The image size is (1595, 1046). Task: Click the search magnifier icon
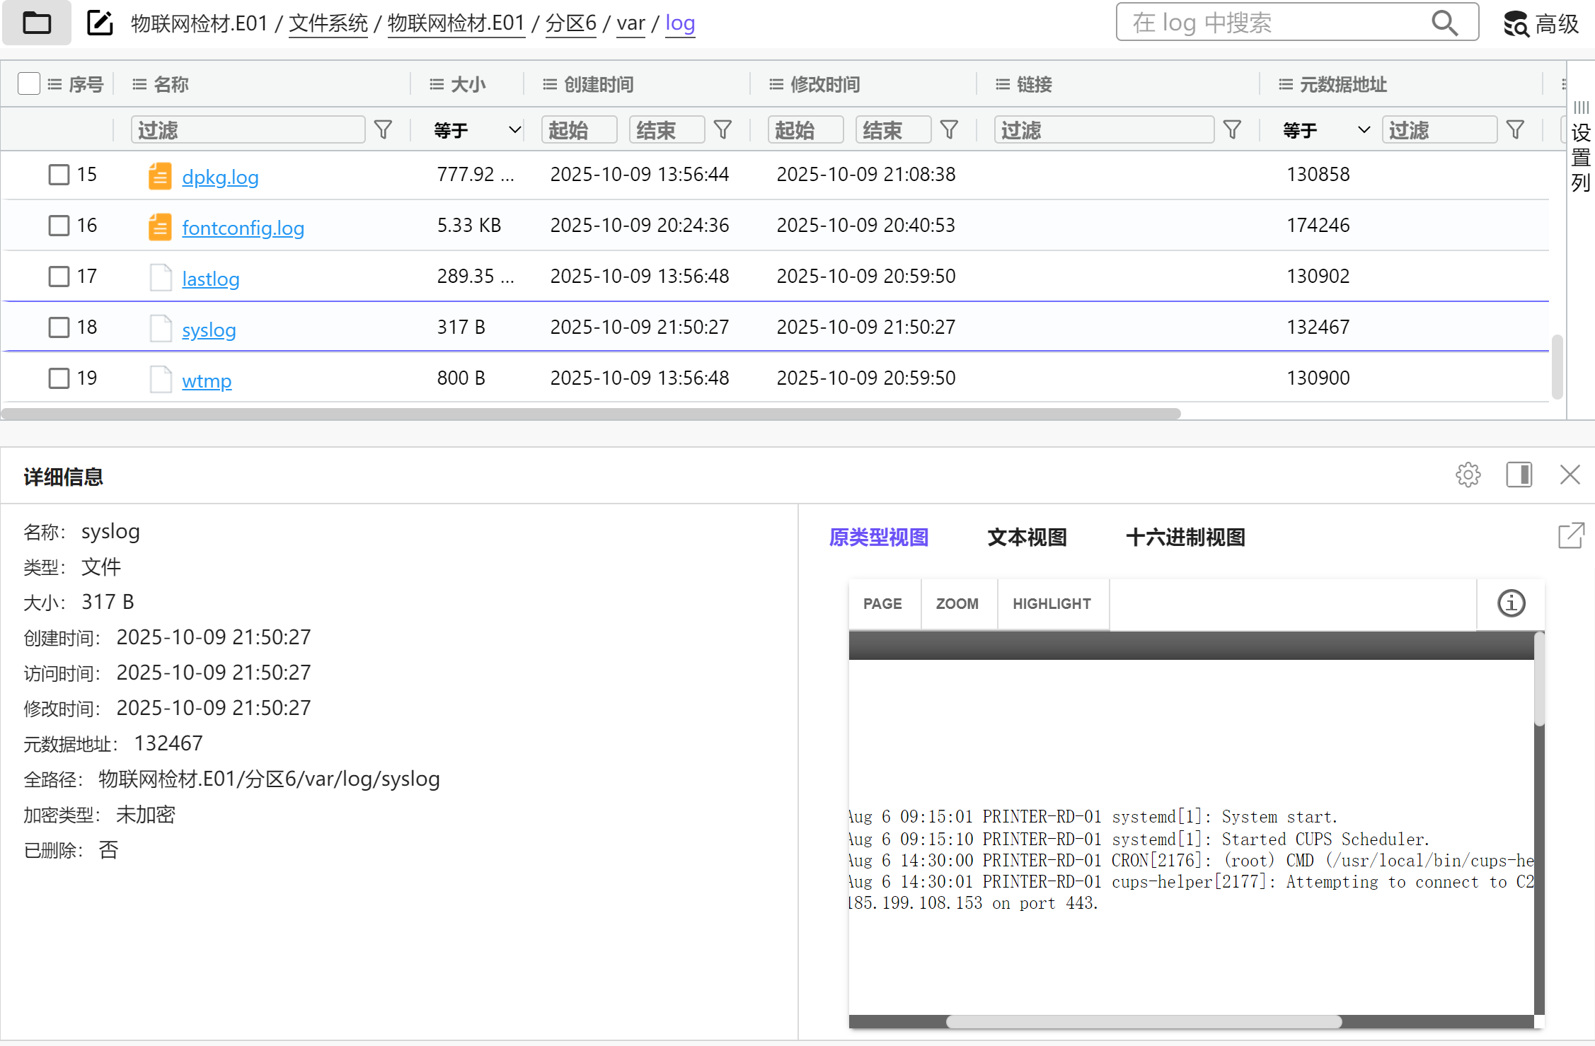coord(1444,23)
